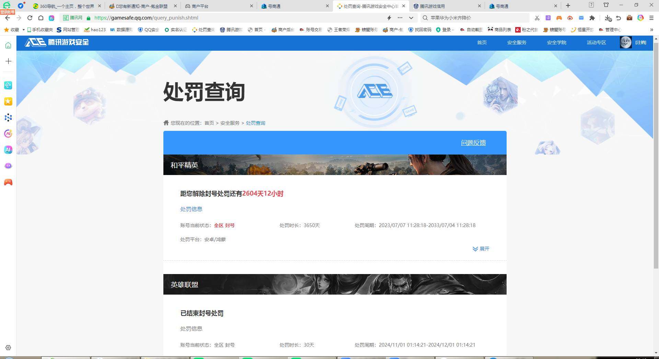The width and height of the screenshot is (659, 359).
Task: Expand the address bar history dropdown arrow
Action: pyautogui.click(x=411, y=18)
